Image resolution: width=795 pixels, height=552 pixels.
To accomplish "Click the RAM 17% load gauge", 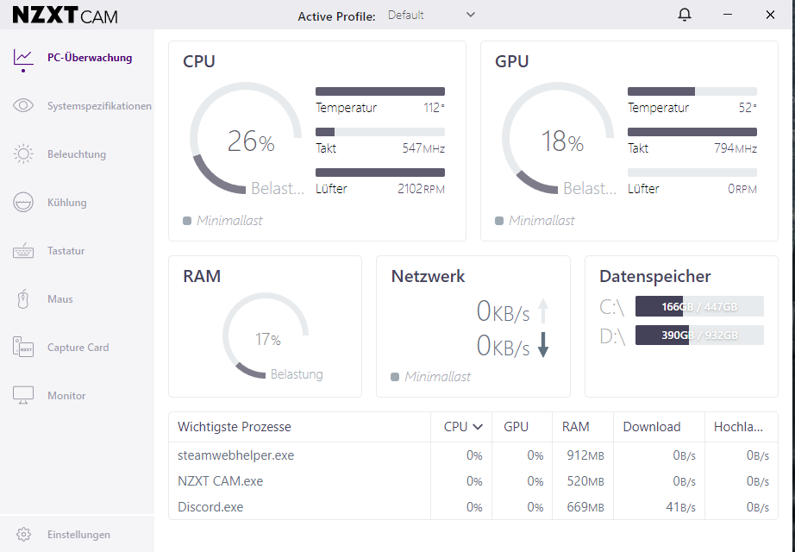I will [266, 336].
